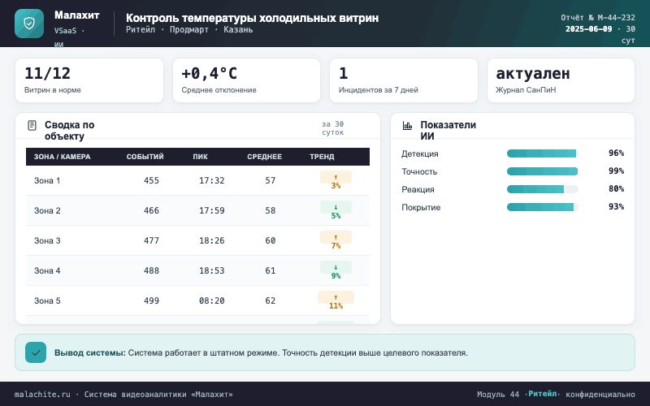Click the peak time 17:32

pos(212,180)
